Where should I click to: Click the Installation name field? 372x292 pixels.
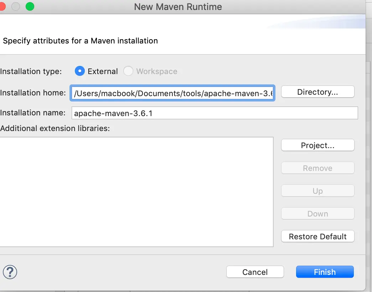click(215, 113)
